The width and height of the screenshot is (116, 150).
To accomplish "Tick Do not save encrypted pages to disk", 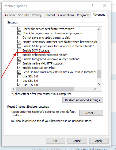I will click(19, 37).
